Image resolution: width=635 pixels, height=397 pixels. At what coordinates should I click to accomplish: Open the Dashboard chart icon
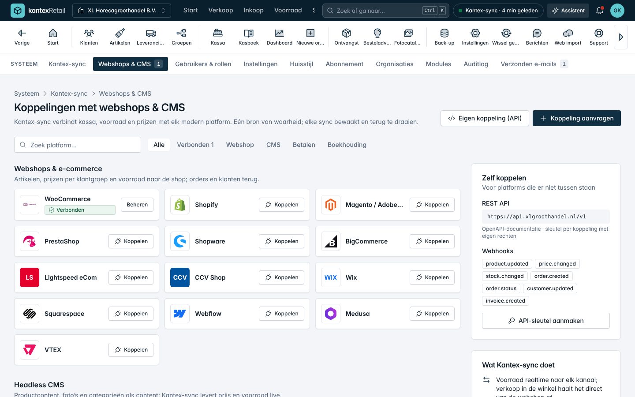click(x=280, y=37)
